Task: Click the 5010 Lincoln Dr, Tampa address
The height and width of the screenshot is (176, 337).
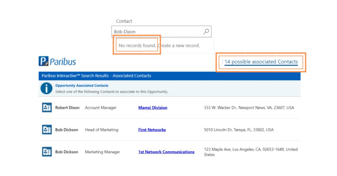Action: [239, 130]
